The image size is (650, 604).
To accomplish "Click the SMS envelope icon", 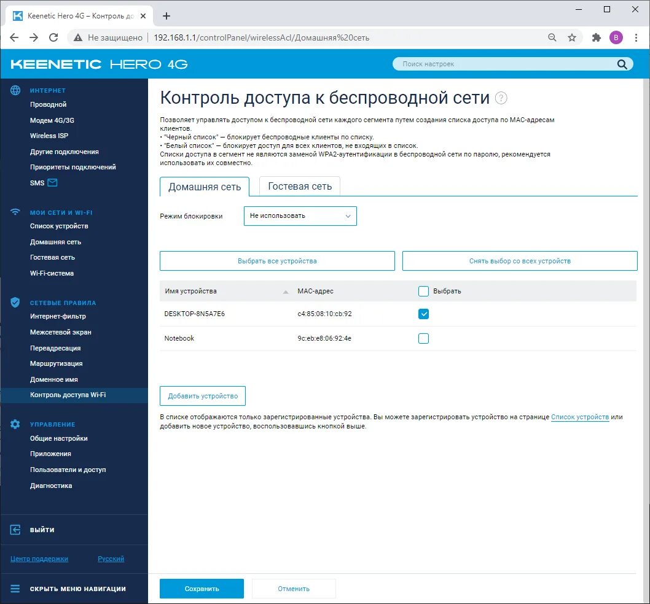I will coord(53,183).
